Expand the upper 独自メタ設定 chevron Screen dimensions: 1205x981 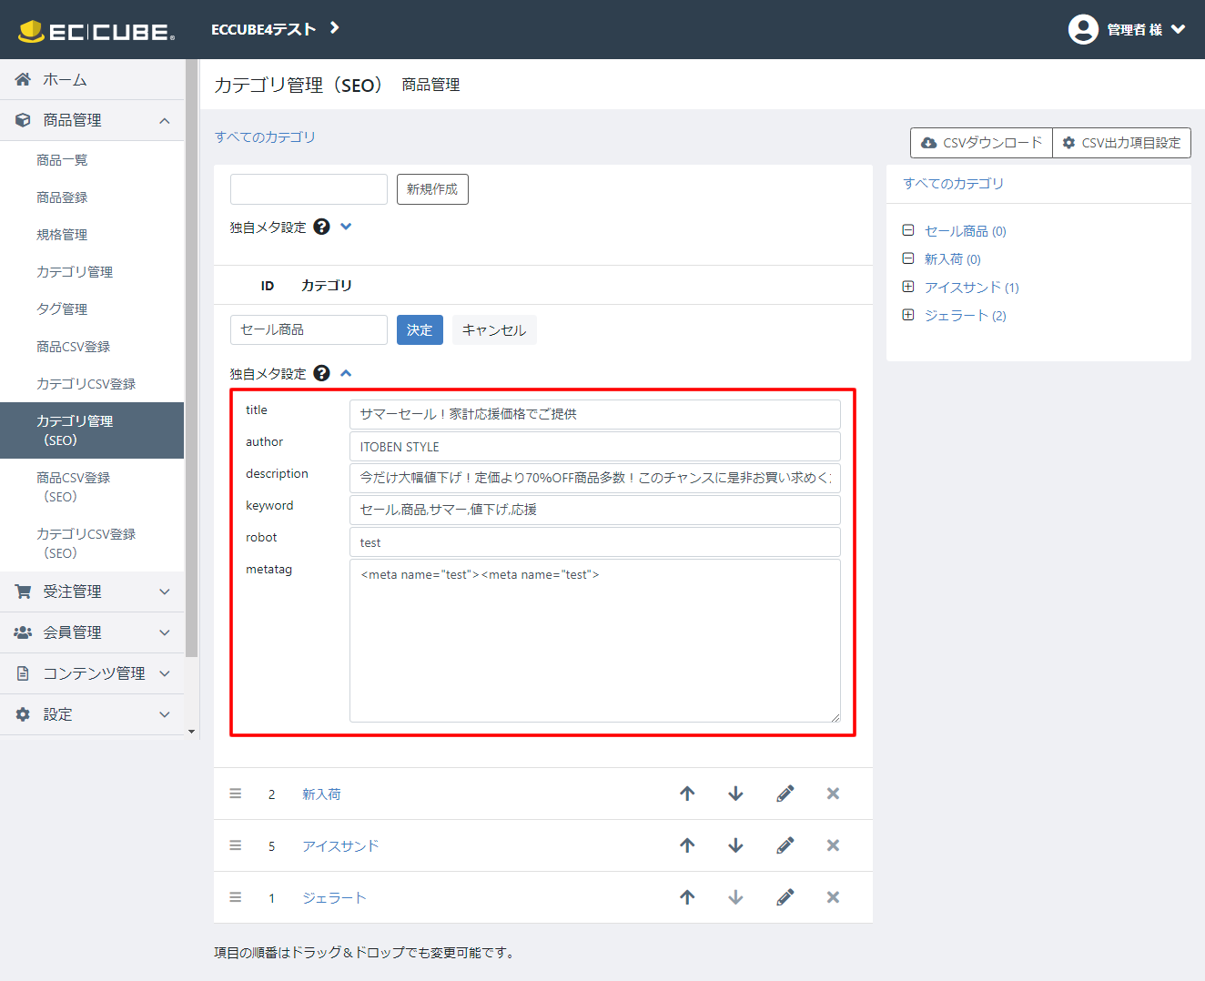346,227
